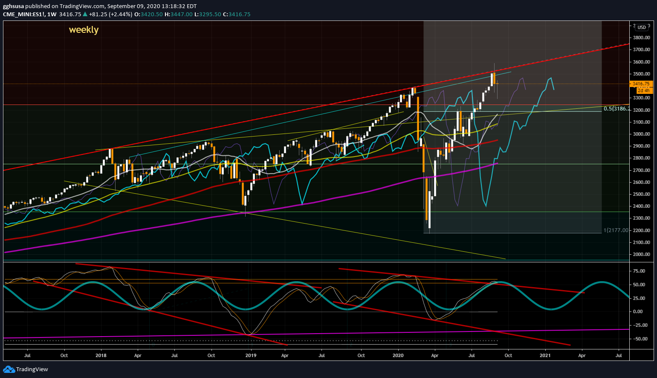Open the USD currency selector on price axis
The height and width of the screenshot is (378, 657).
[642, 27]
